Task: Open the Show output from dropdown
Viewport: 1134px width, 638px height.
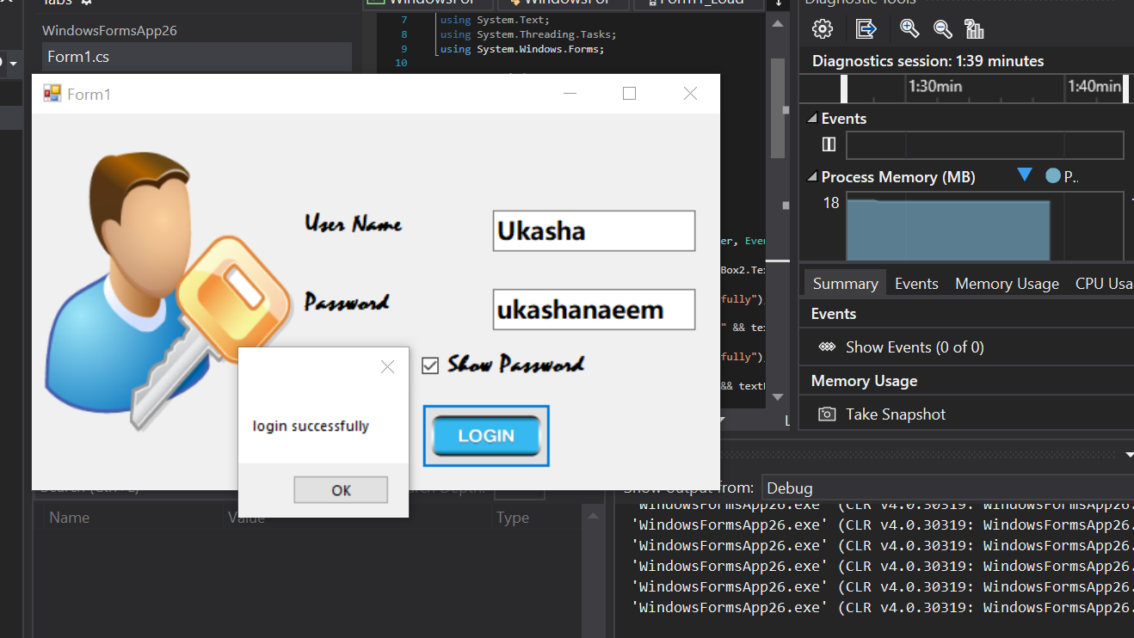Action: 946,488
